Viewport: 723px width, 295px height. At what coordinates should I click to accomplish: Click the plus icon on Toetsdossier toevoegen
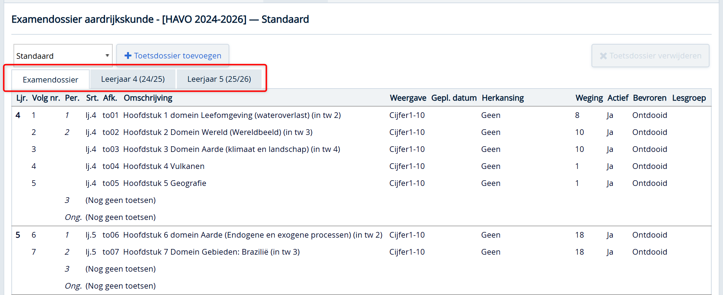click(x=128, y=56)
